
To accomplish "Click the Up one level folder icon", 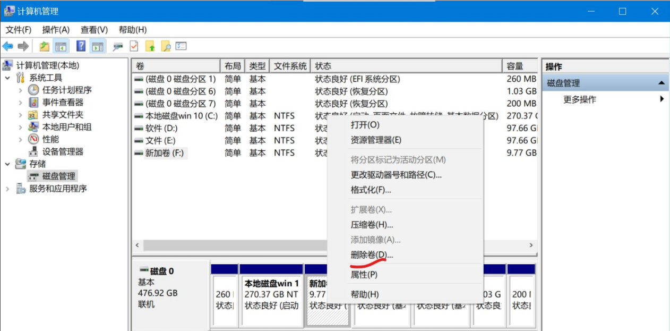I will point(45,46).
